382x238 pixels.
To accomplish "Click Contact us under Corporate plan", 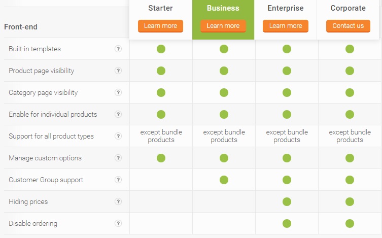I will click(x=348, y=26).
